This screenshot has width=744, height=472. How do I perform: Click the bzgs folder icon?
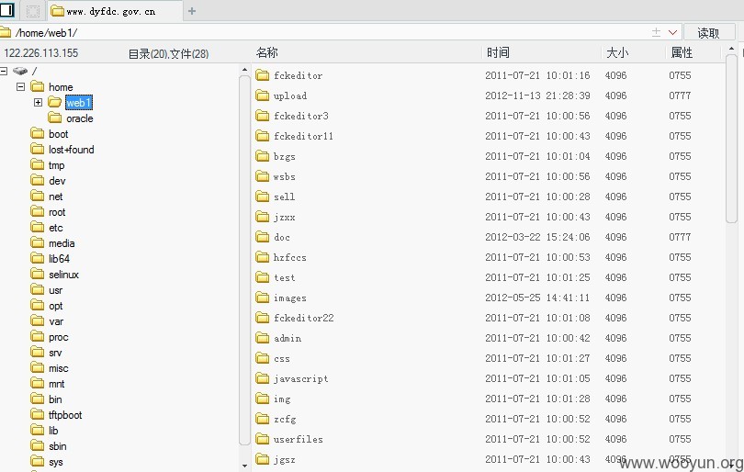pyautogui.click(x=263, y=156)
